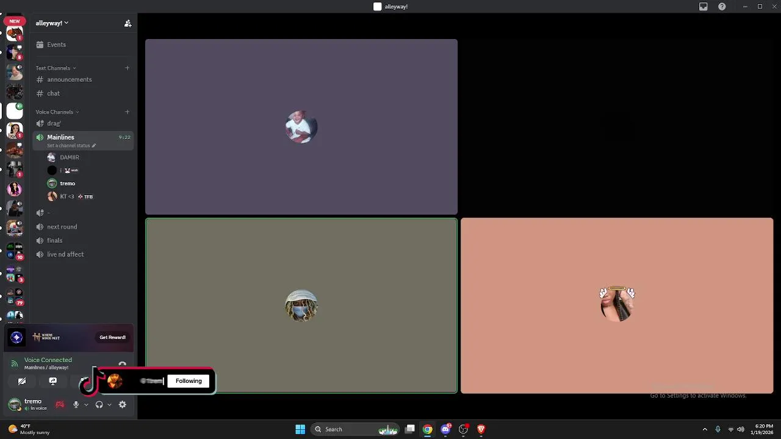Open User Settings gear
This screenshot has width=781, height=439.
coord(123,404)
